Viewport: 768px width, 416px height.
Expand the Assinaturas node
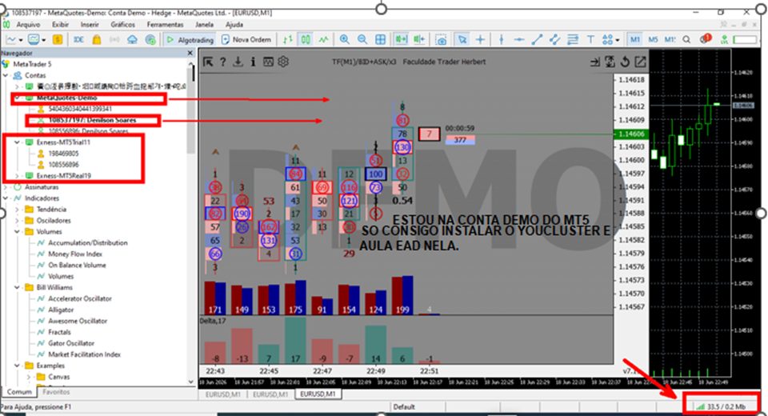point(6,186)
